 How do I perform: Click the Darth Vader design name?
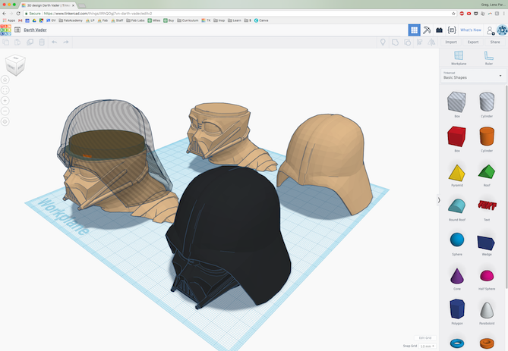36,30
